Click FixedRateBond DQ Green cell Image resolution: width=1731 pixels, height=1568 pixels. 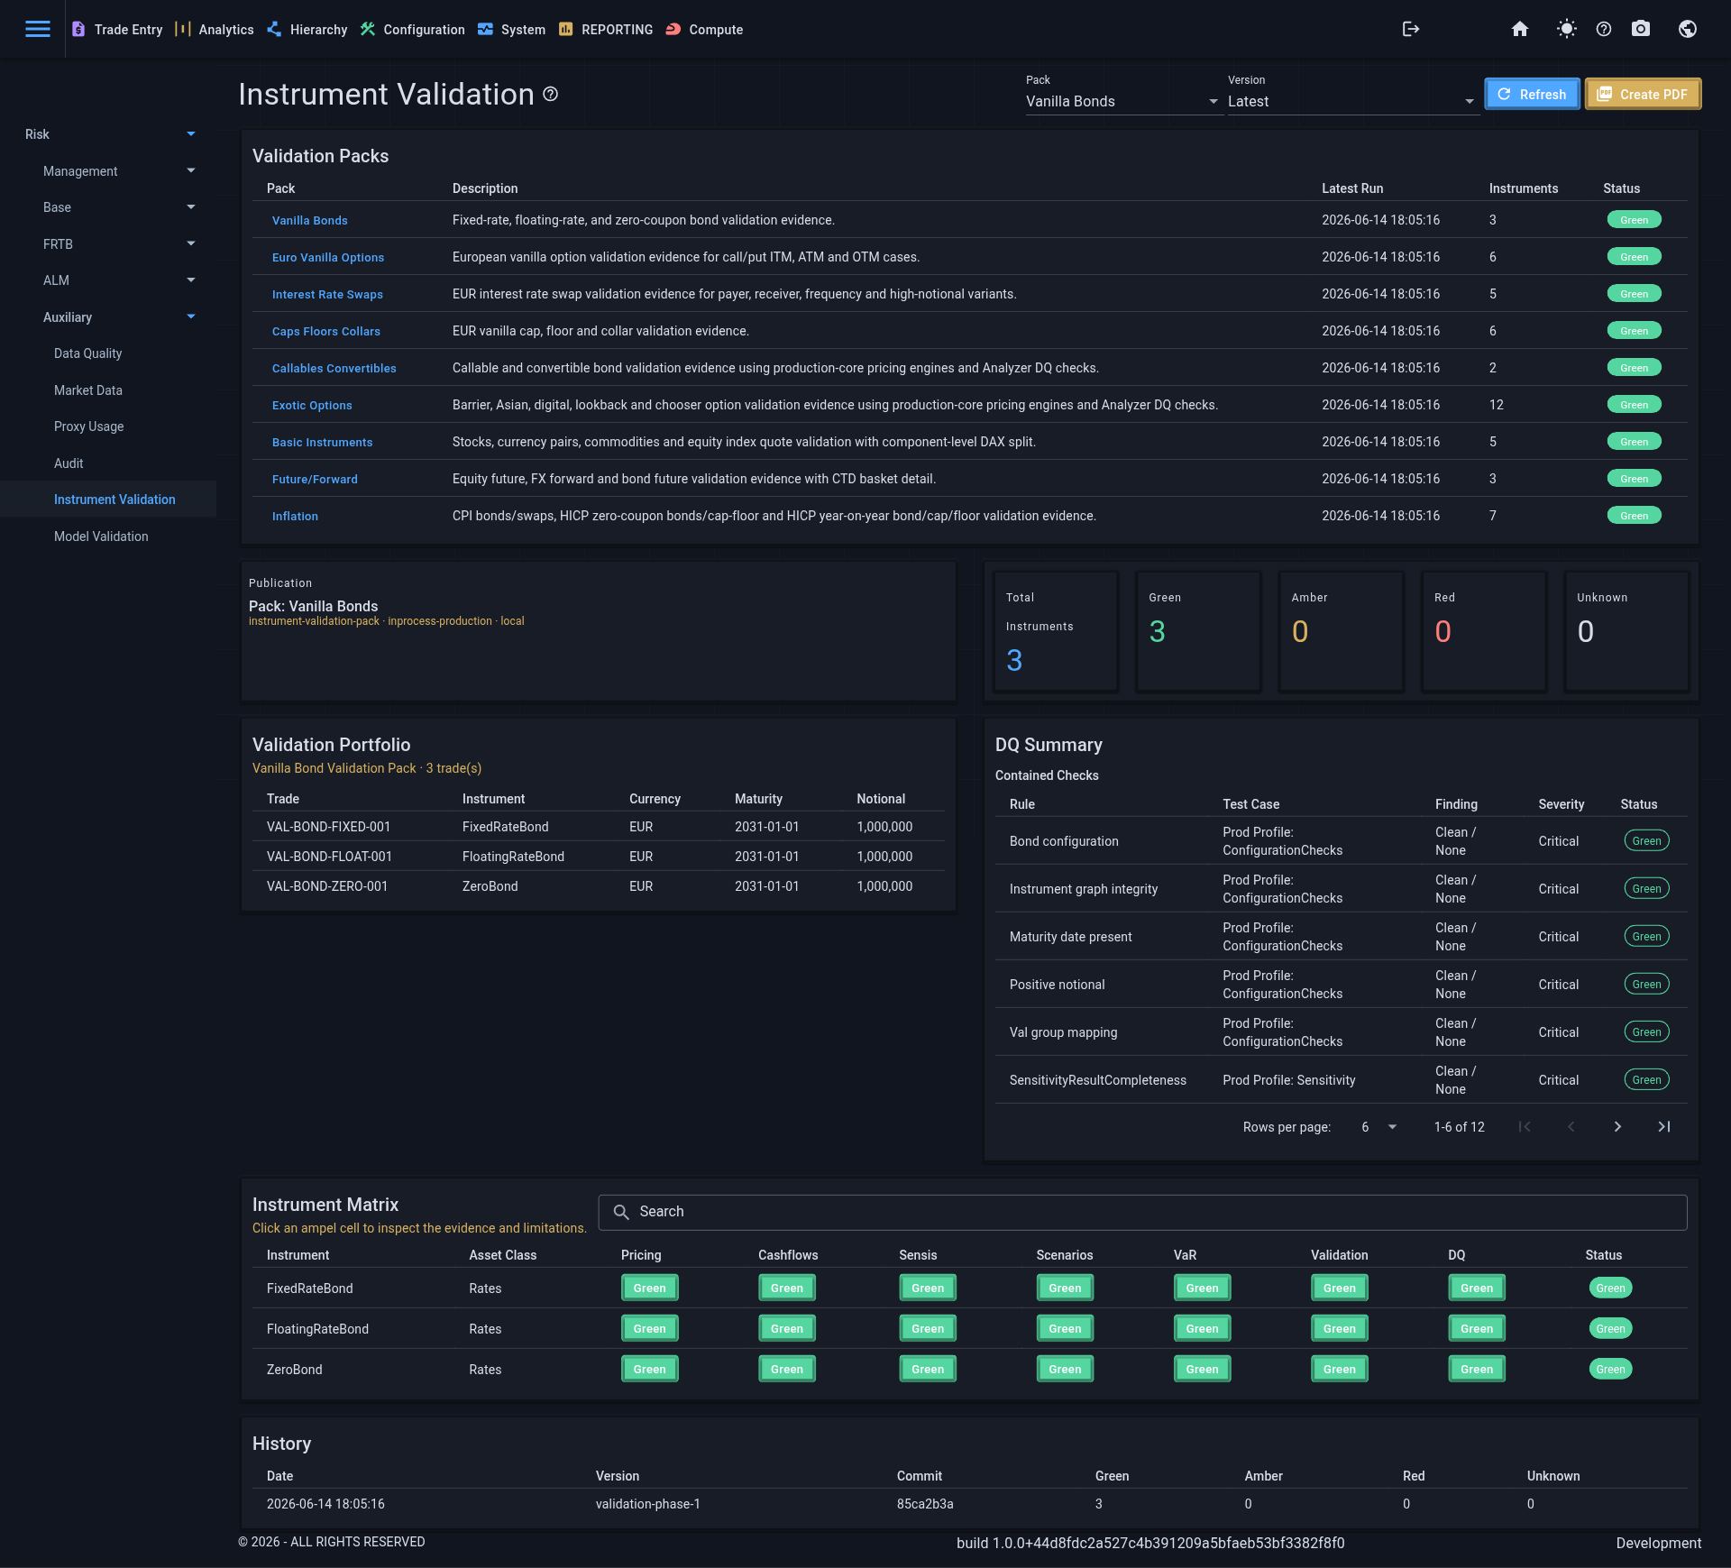click(1477, 1288)
